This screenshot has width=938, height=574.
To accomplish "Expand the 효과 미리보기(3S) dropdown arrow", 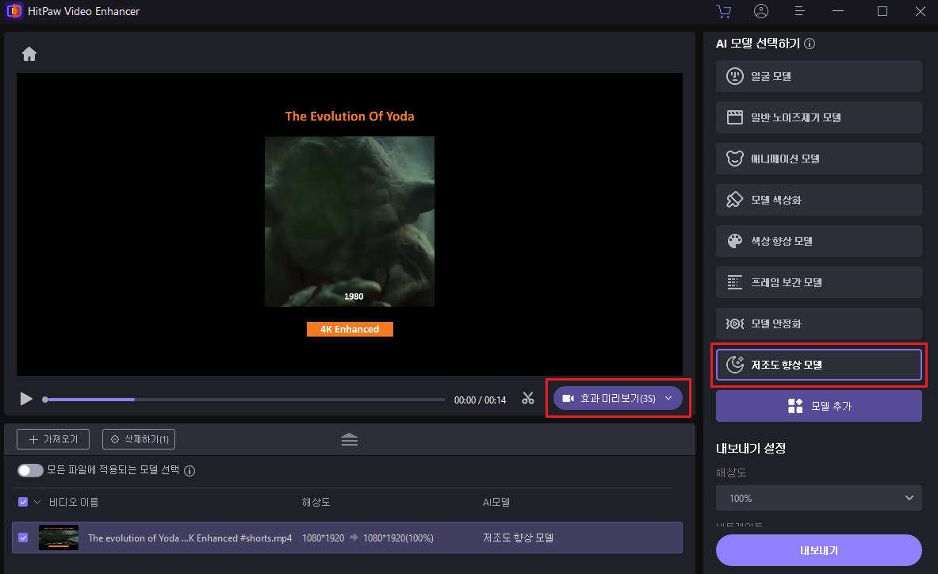I will [x=668, y=398].
